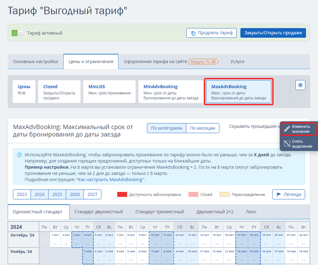Image resolution: width=318 pixels, height=265 pixels.
Task: Click the Закрыть/Открыть продажи button
Action: point(273,33)
